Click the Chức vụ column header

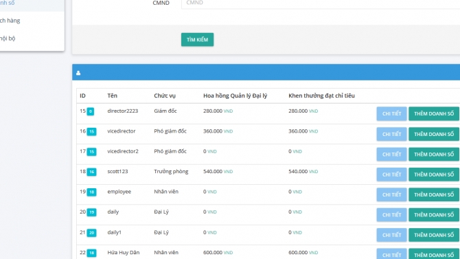pyautogui.click(x=165, y=95)
